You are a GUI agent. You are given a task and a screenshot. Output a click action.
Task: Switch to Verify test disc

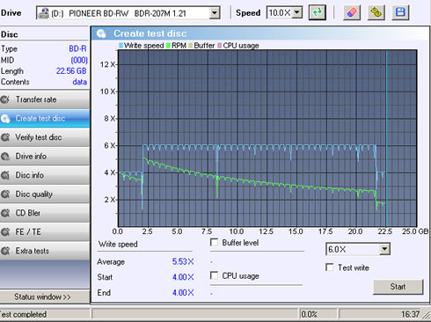point(45,137)
